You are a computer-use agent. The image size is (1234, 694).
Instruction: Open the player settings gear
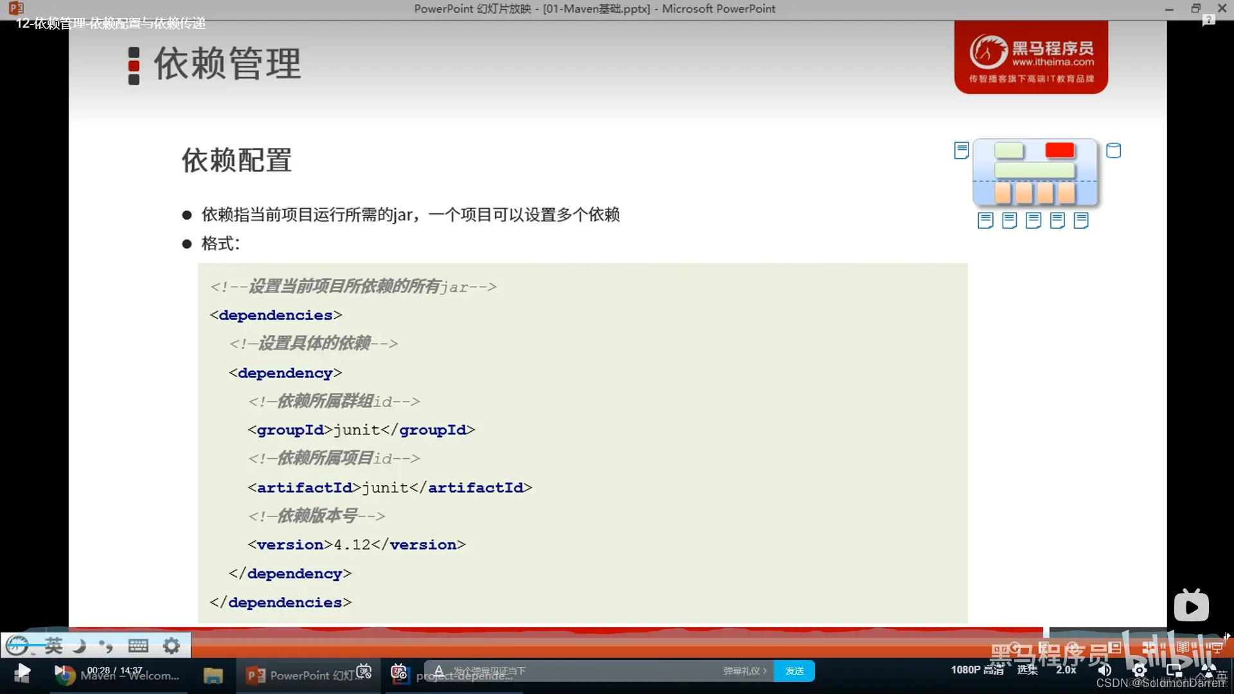[1140, 670]
